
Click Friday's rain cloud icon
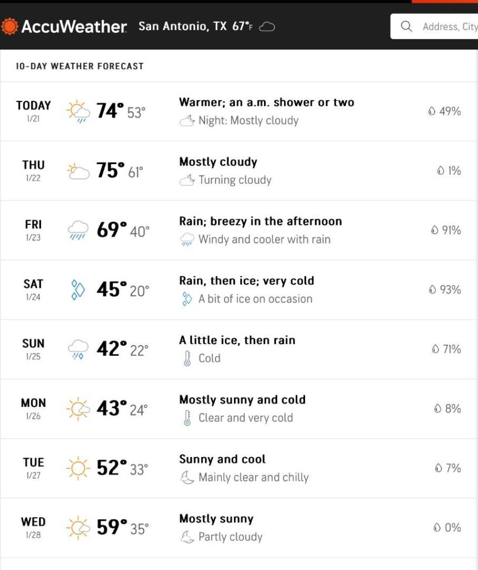pos(78,230)
